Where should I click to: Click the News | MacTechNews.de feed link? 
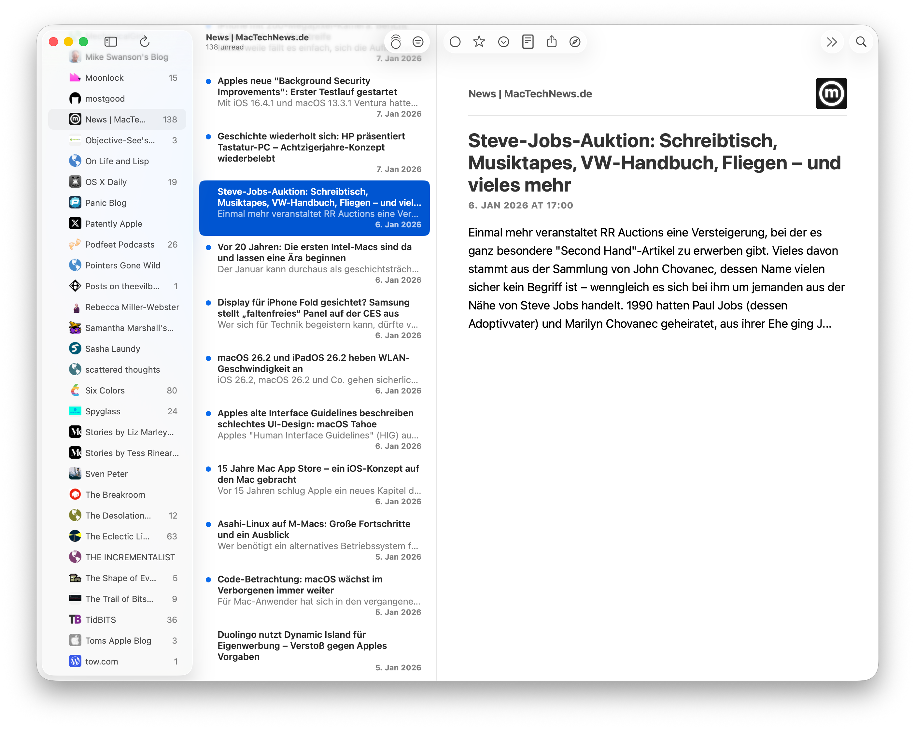pyautogui.click(x=530, y=94)
